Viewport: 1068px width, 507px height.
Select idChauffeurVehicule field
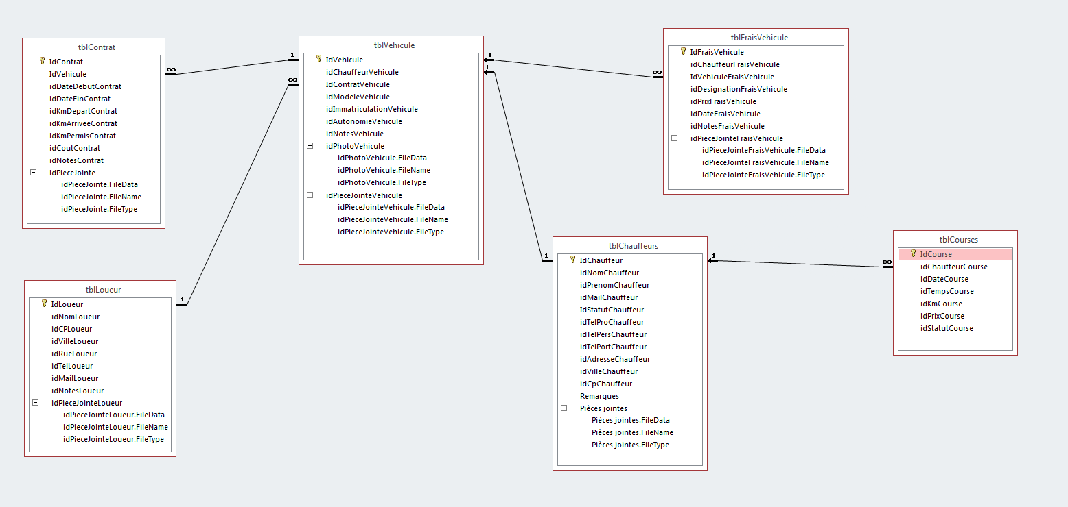[x=362, y=72]
